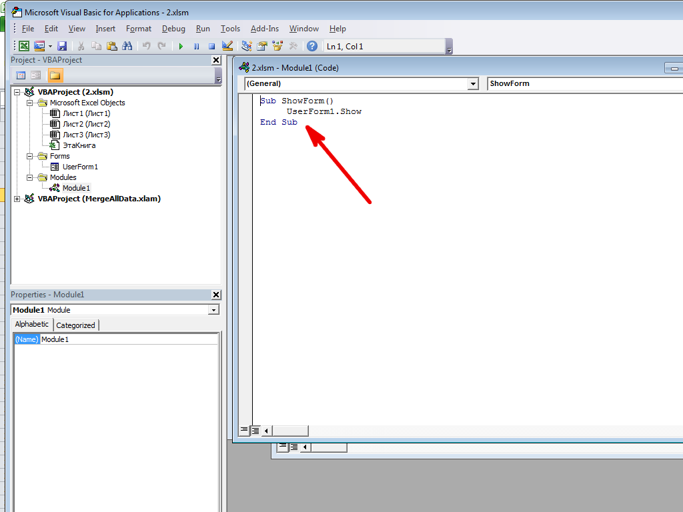Toggle Full Module View button in code window
The width and height of the screenshot is (683, 512).
pyautogui.click(x=255, y=431)
